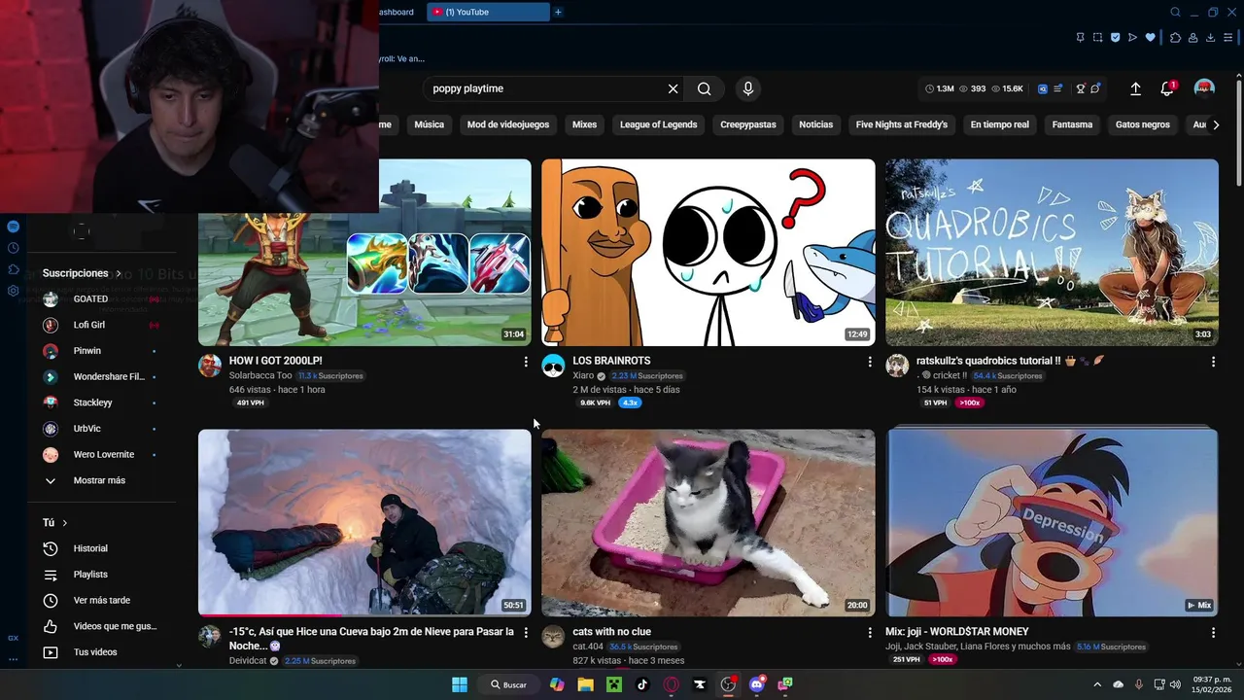1244x700 pixels.
Task: Open the cats with no clue thumbnail
Action: (708, 523)
